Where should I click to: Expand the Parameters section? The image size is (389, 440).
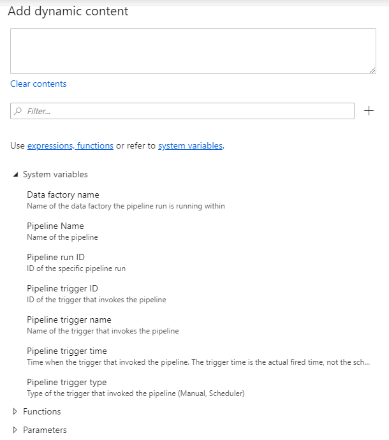(x=15, y=430)
